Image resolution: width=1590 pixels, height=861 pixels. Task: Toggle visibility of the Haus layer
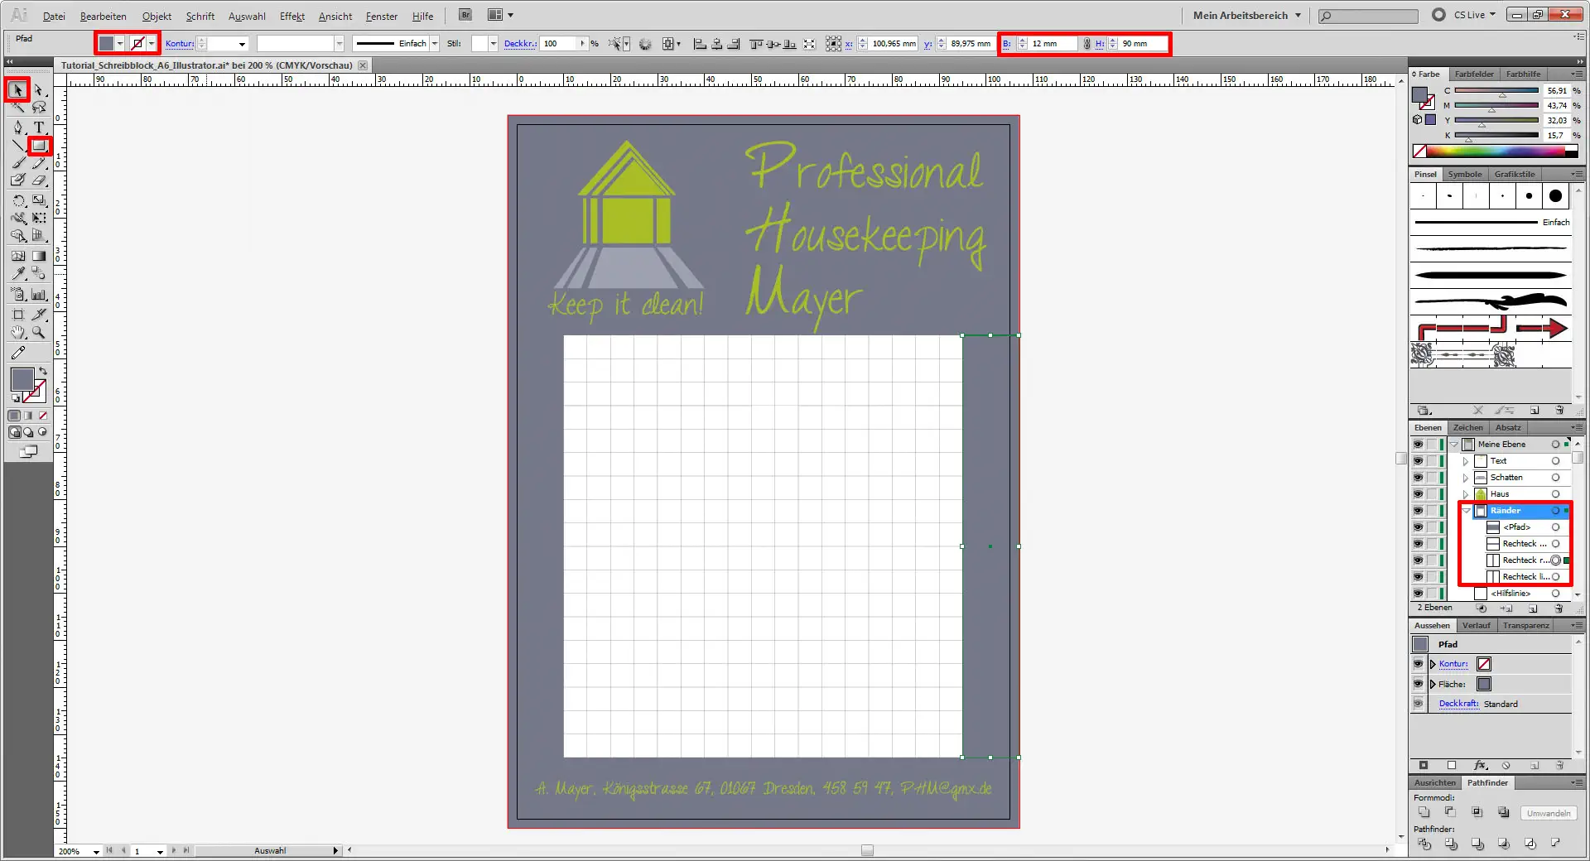[1418, 494]
